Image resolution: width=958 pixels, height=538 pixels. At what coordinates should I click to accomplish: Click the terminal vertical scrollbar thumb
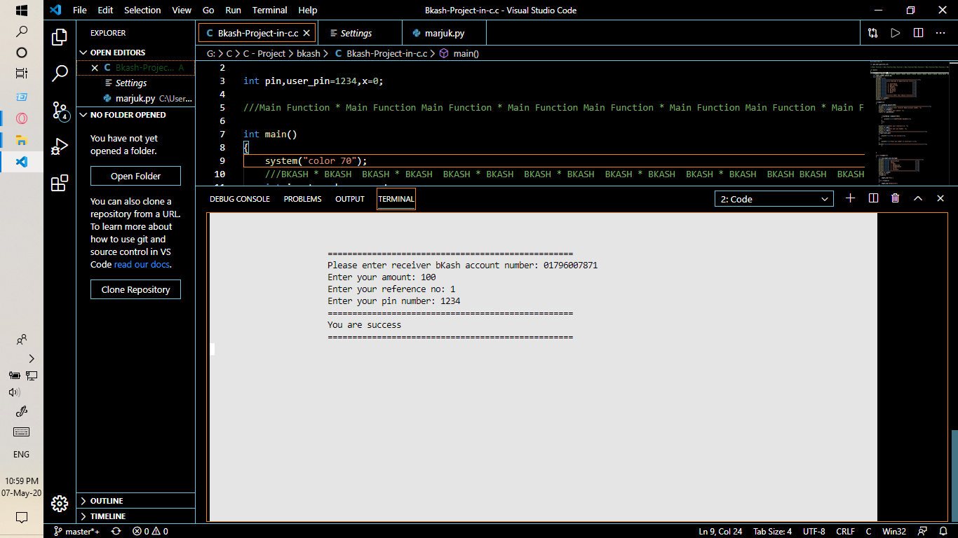pyautogui.click(x=954, y=475)
